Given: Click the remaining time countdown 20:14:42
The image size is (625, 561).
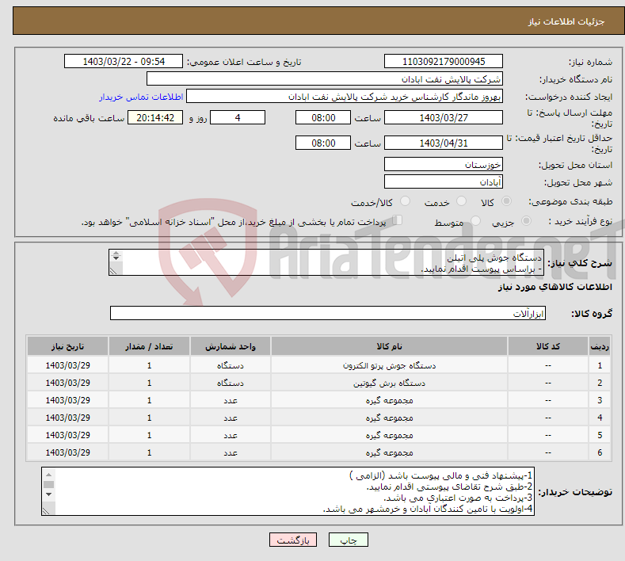Looking at the screenshot, I should click(155, 117).
